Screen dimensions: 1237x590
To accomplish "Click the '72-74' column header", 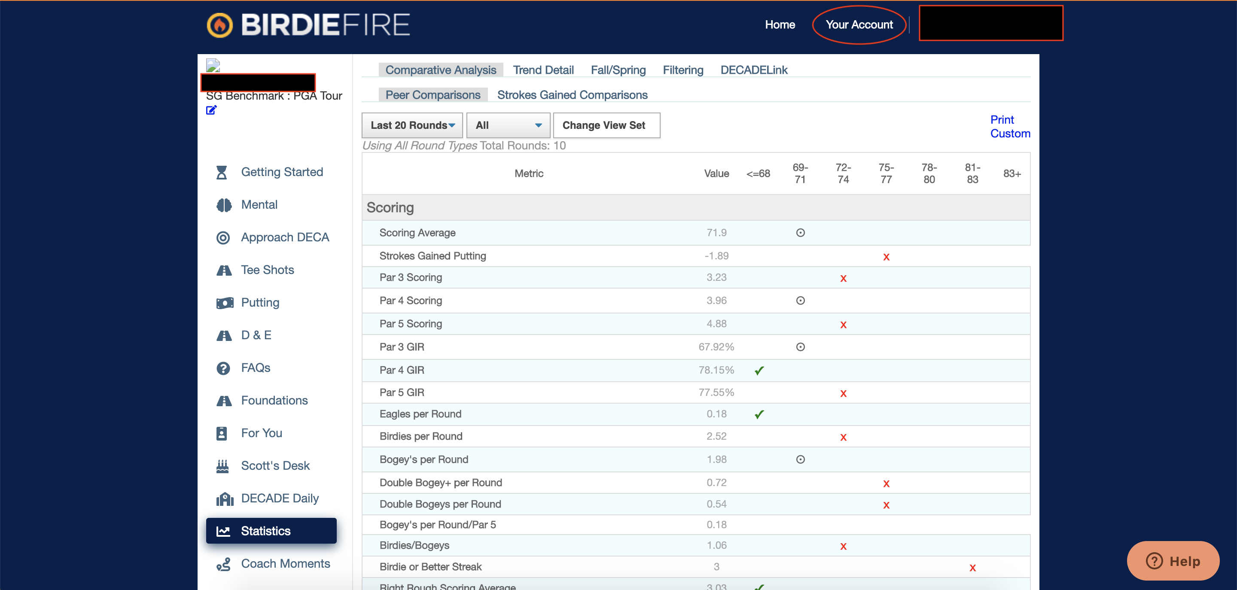I will [x=843, y=174].
